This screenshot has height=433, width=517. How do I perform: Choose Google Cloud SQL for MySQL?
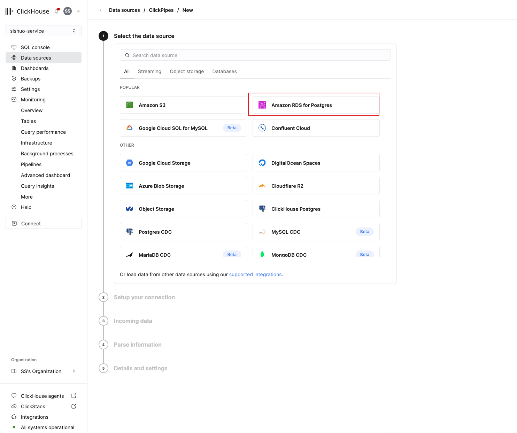coord(183,128)
